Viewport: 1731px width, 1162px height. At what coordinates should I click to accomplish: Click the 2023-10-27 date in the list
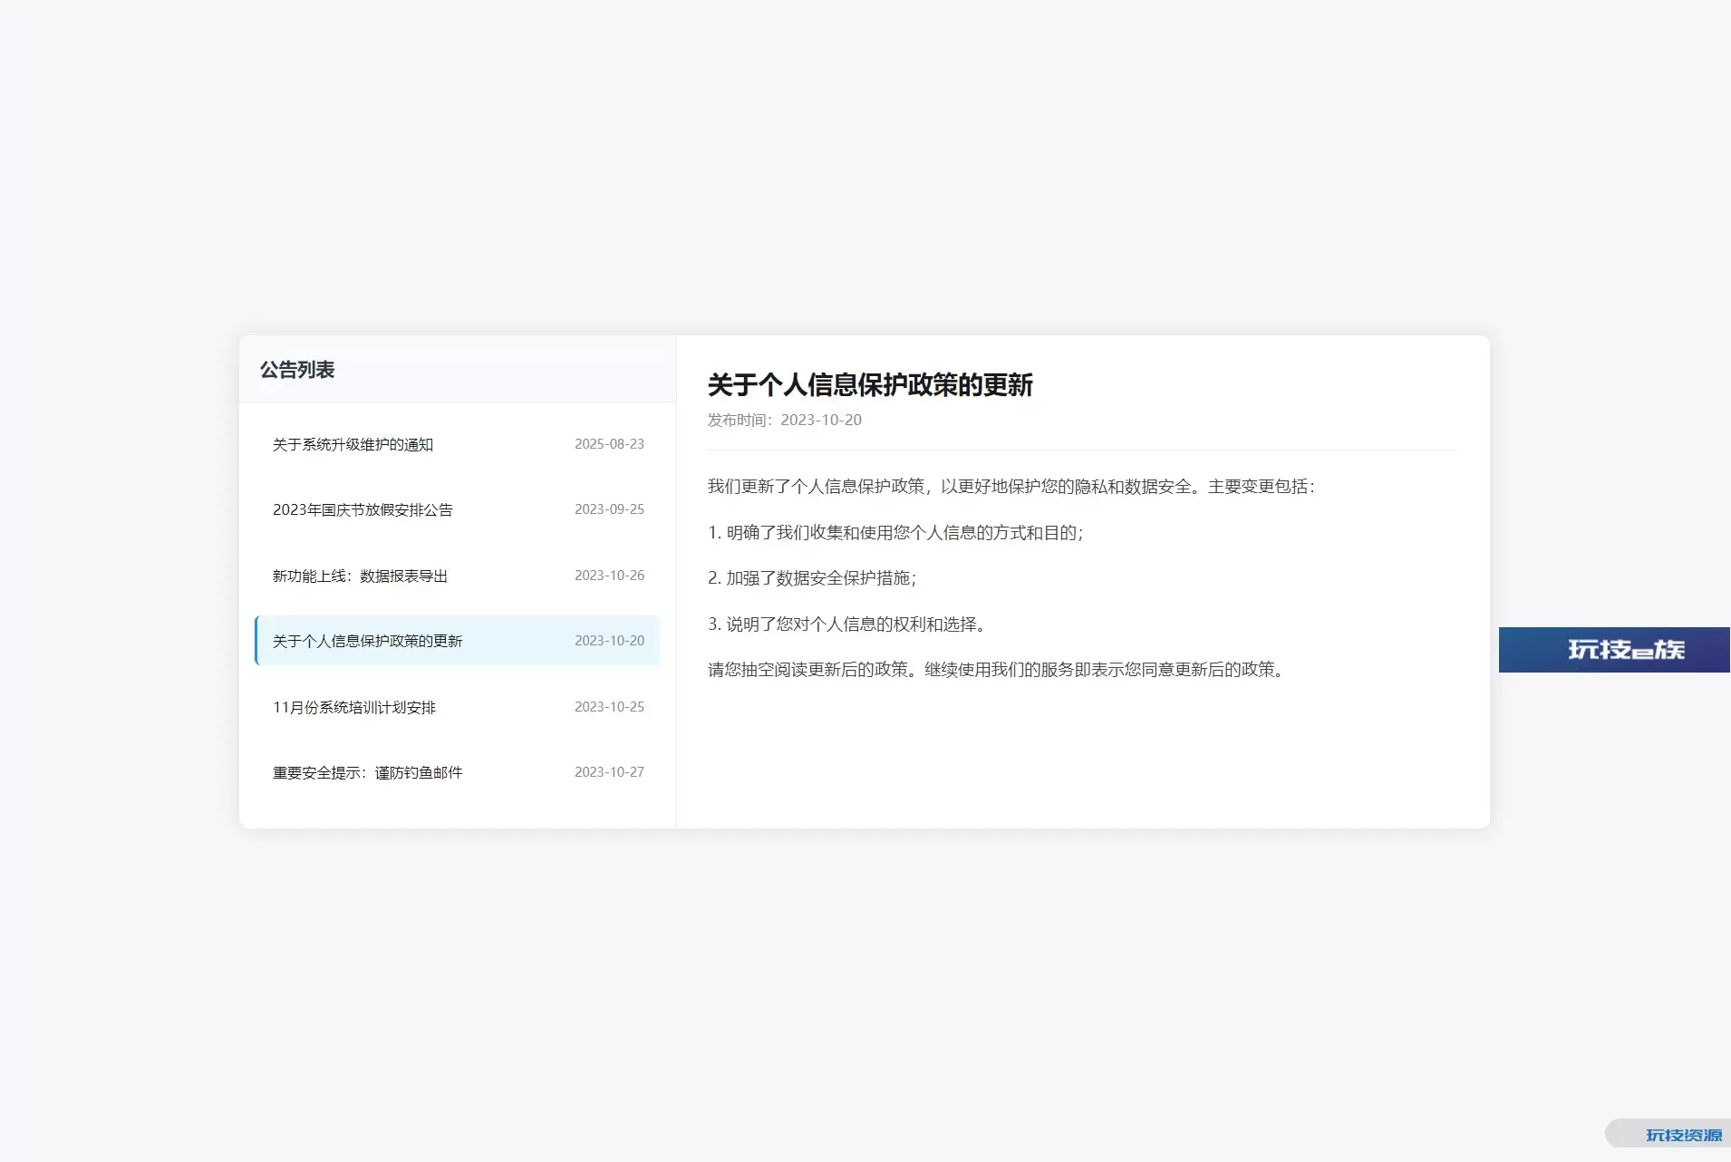(609, 772)
